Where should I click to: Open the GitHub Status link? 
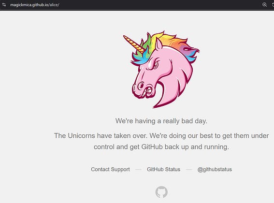(x=163, y=169)
